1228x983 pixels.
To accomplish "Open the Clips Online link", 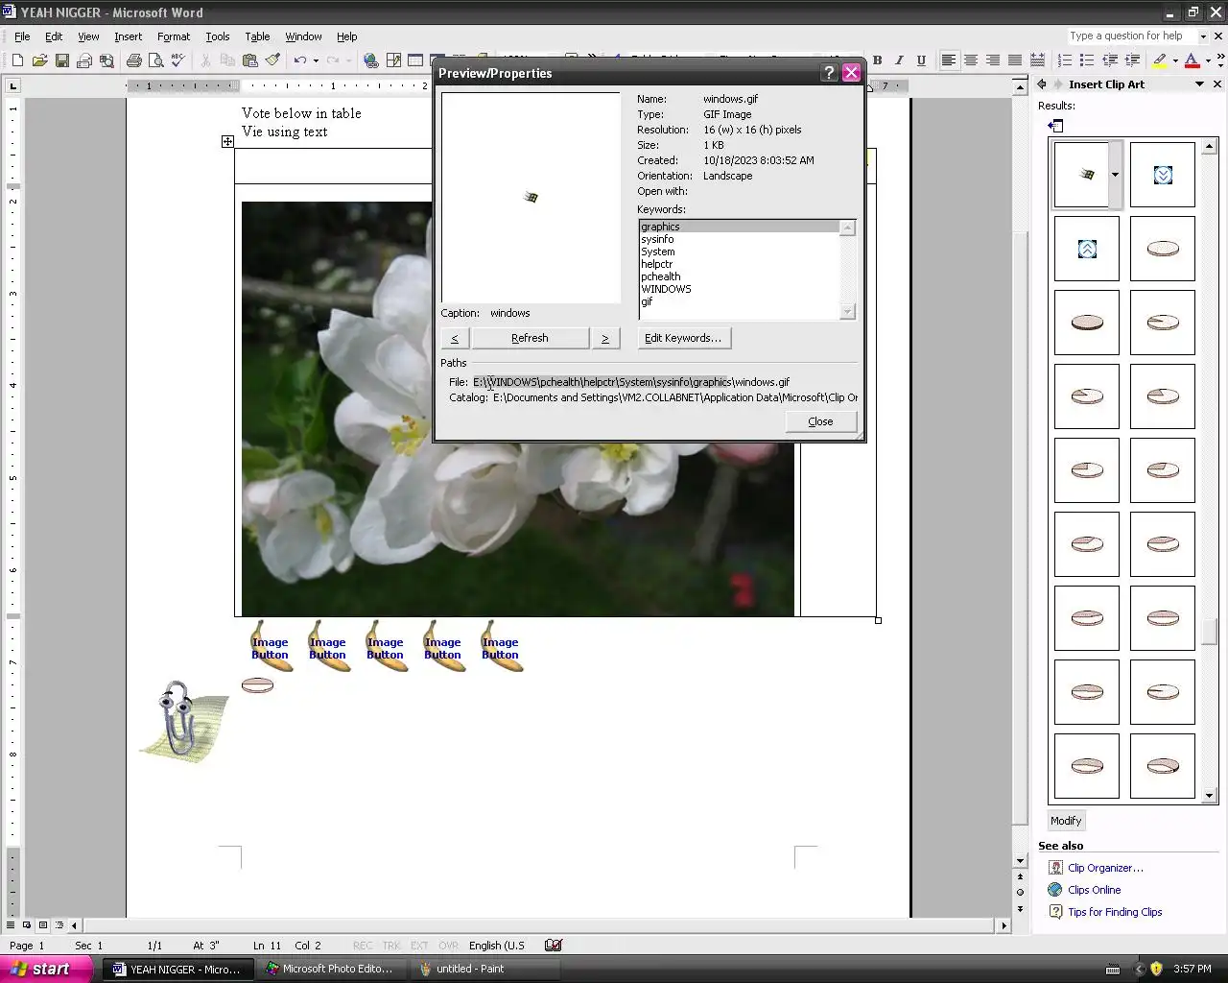I will click(1094, 890).
